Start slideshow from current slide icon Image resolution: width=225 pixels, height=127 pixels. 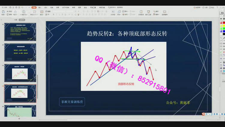23,13
